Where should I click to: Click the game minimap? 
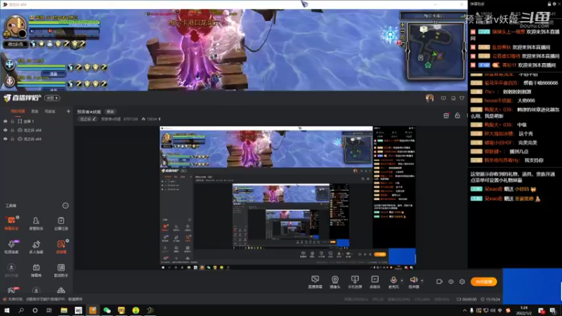point(435,50)
